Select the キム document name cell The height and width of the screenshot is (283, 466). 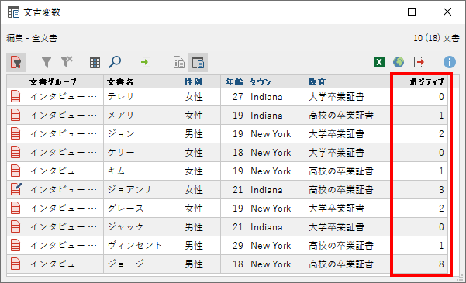[142, 171]
